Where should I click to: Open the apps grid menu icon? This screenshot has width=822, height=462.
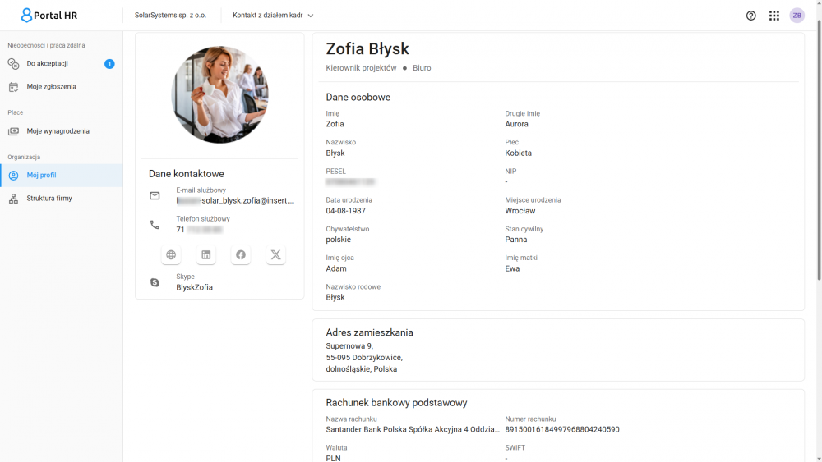click(774, 16)
